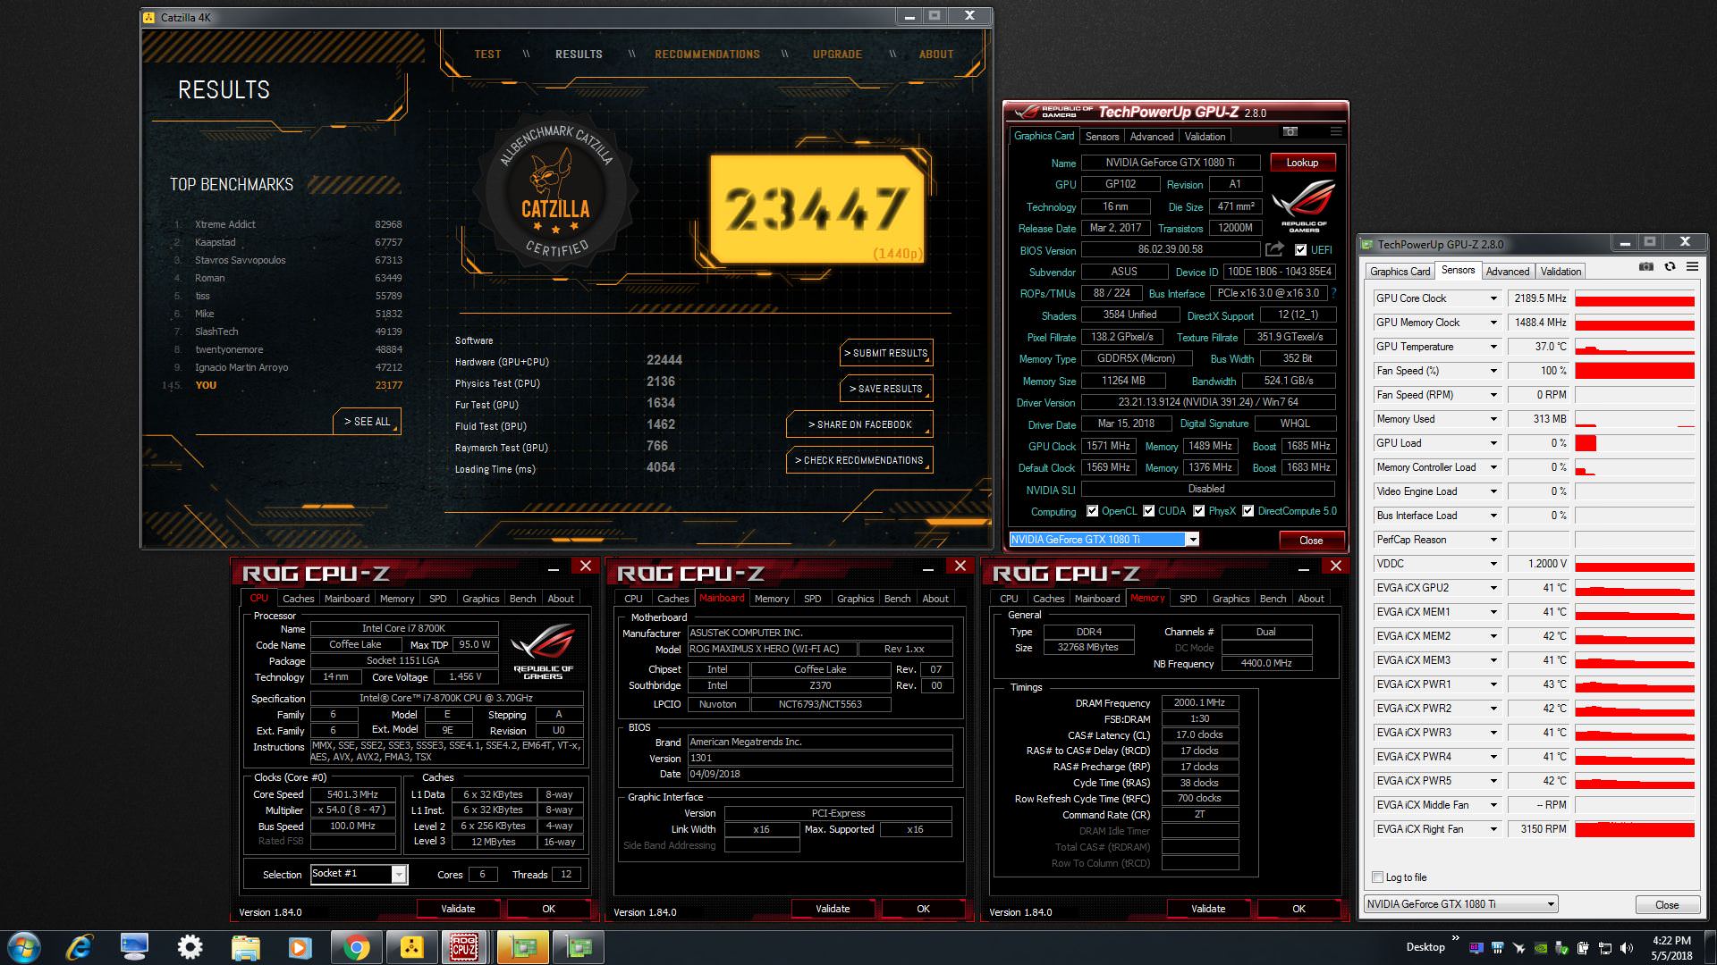Open the Advanced tab in the Sensors GPU-Z window

coord(1508,272)
